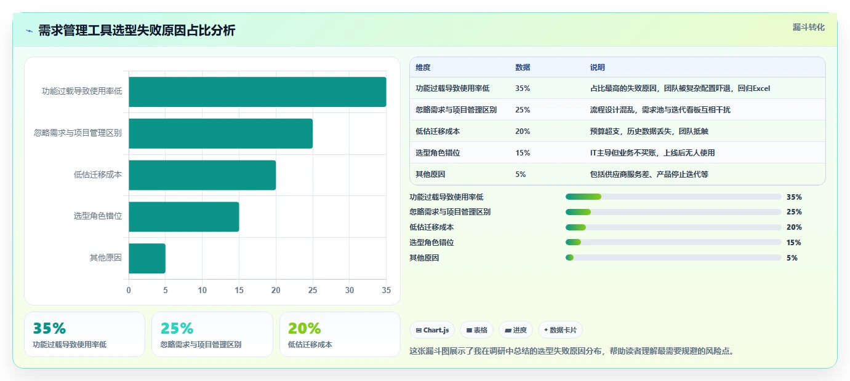
Task: Click the 说明 column header
Action: pyautogui.click(x=597, y=68)
